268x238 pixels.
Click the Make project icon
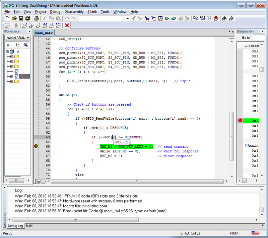point(203,18)
